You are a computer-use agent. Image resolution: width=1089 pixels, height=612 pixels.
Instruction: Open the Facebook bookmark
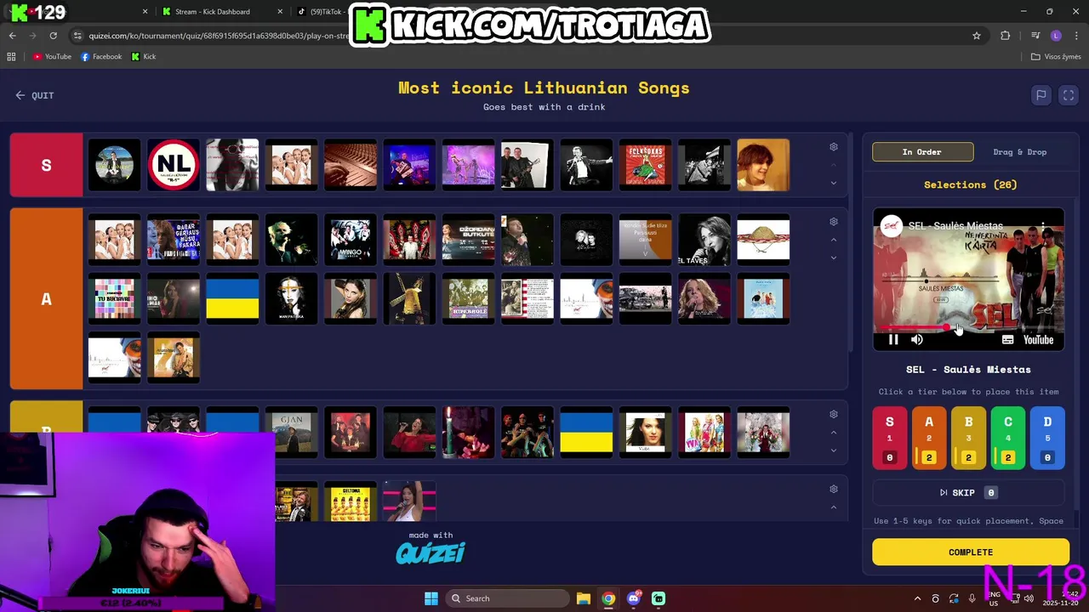(x=101, y=57)
